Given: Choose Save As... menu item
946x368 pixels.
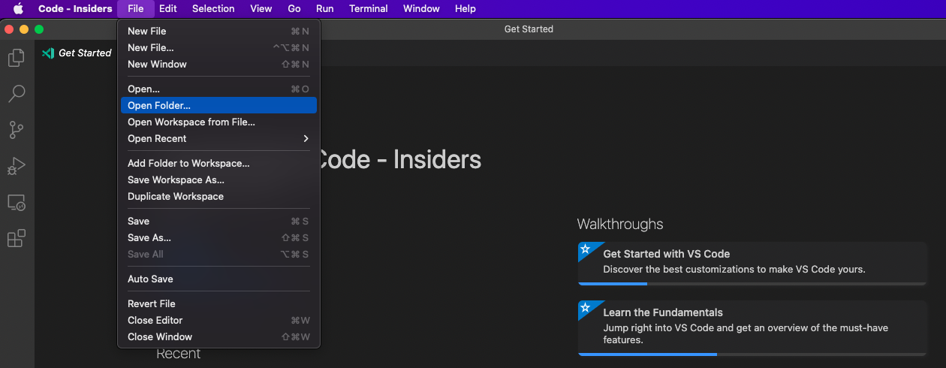Looking at the screenshot, I should [218, 237].
